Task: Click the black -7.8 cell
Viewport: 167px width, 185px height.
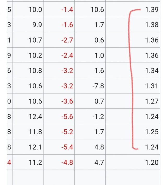Action: (98, 86)
